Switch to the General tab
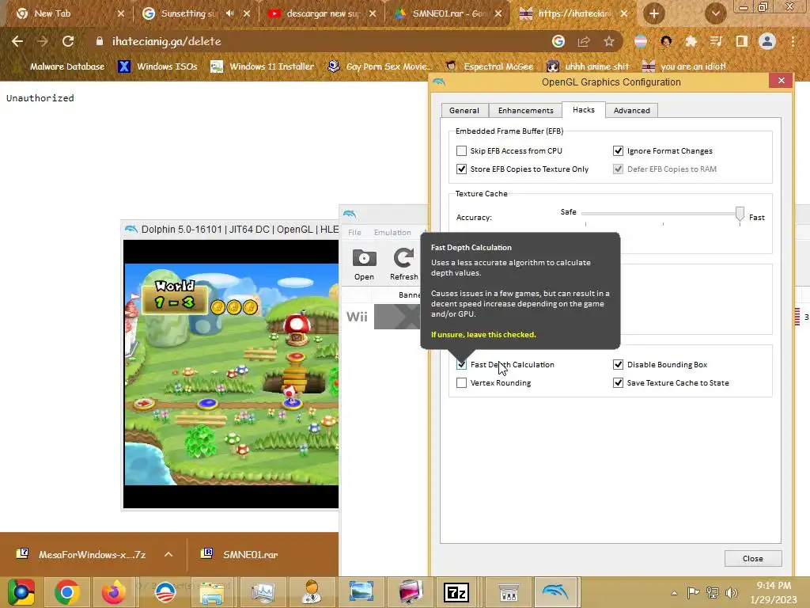 click(464, 110)
